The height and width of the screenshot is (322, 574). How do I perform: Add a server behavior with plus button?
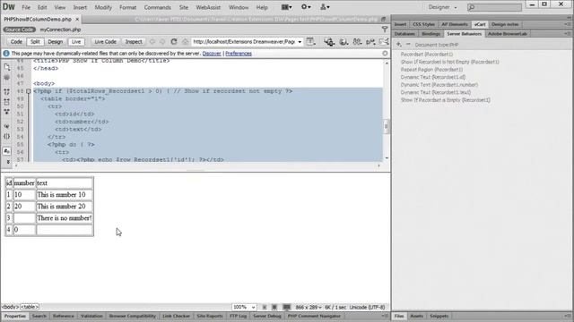[398, 45]
